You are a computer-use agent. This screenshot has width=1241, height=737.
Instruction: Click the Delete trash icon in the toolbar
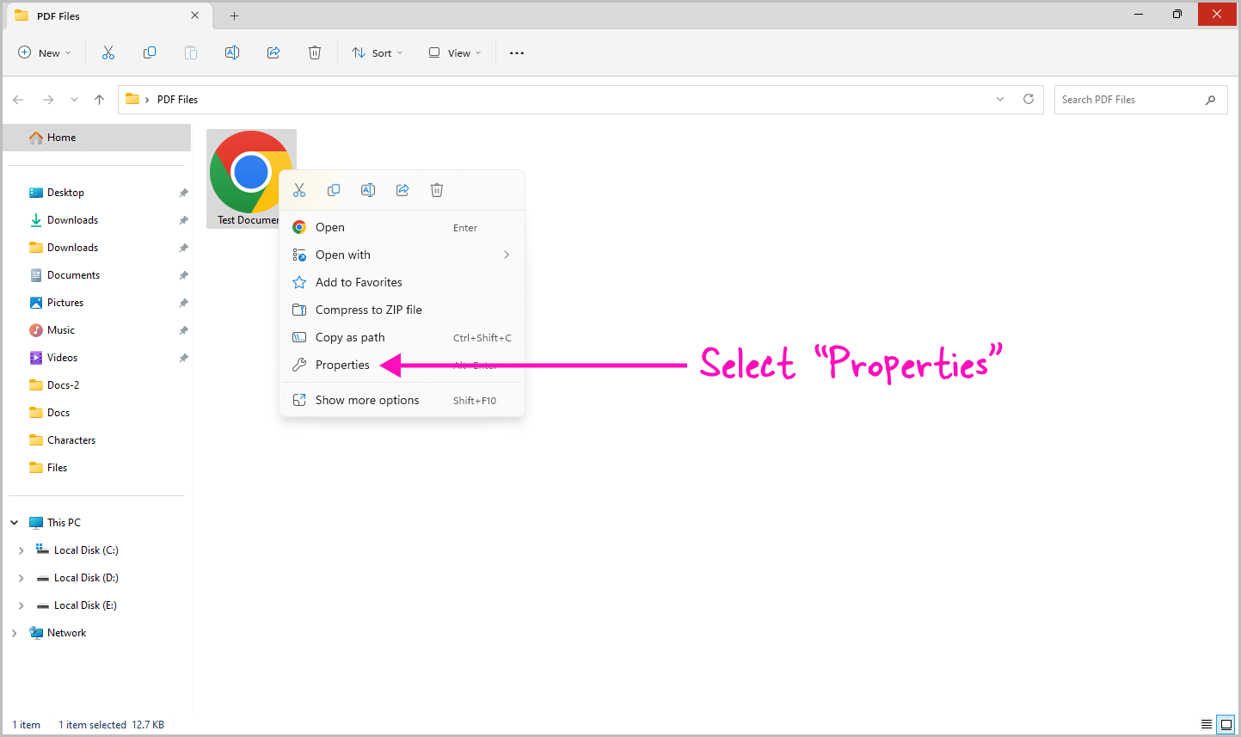pyautogui.click(x=315, y=52)
